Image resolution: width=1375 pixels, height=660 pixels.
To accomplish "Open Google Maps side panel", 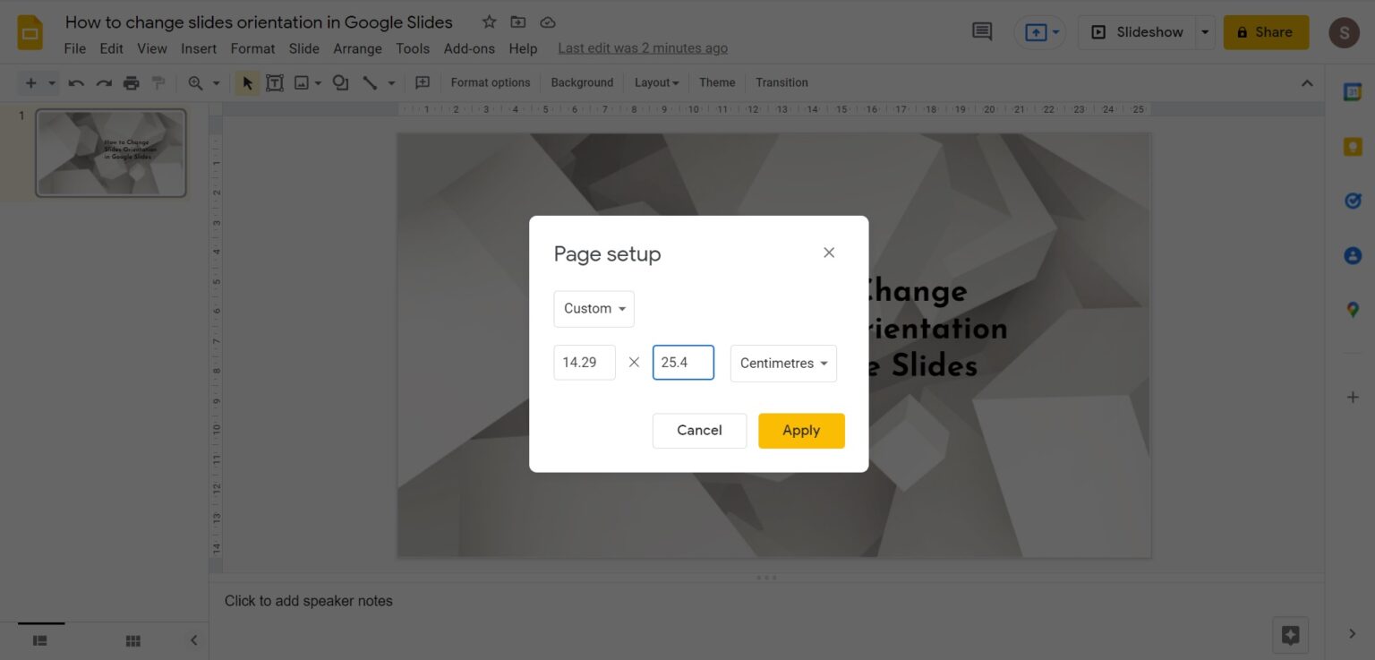I will pos(1353,310).
